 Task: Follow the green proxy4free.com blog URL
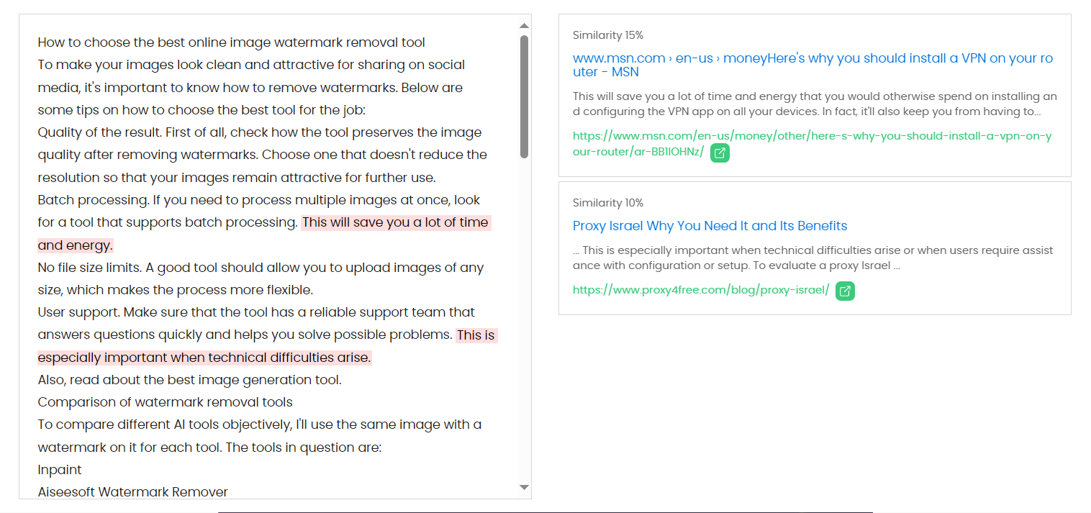point(700,291)
